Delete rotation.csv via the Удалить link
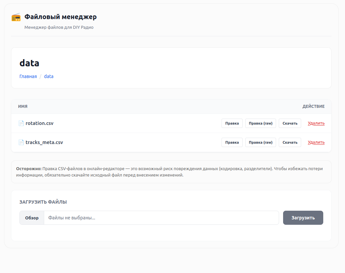Image resolution: width=345 pixels, height=273 pixels. click(x=316, y=123)
